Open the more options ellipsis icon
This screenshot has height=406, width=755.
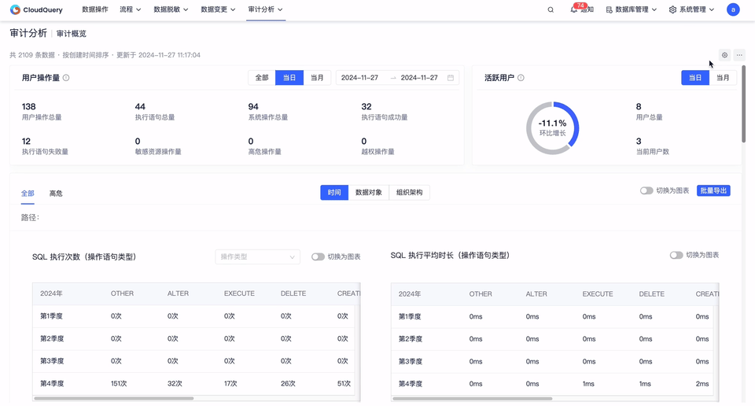pyautogui.click(x=739, y=55)
